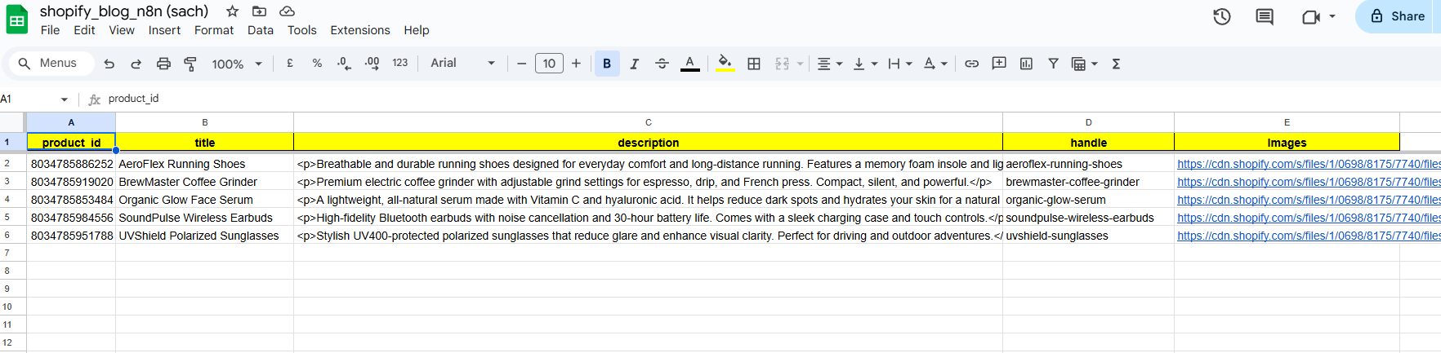Screen dimensions: 1441x353
Task: Open the Borders tool
Action: 754,64
